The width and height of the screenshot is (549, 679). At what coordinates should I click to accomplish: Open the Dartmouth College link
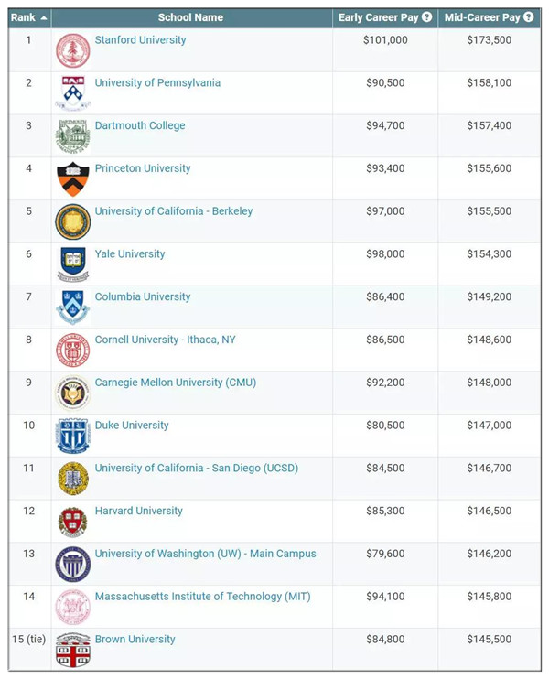click(x=140, y=125)
